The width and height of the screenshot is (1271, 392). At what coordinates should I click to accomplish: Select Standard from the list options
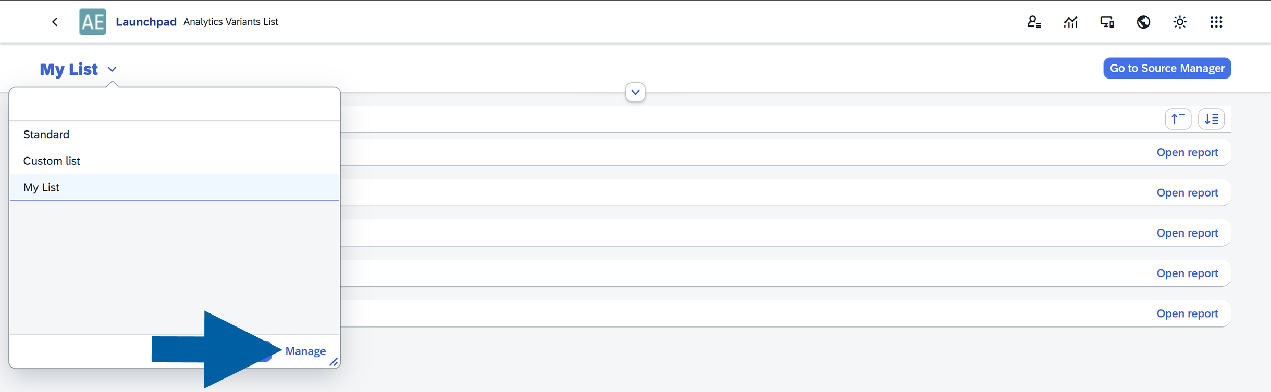coord(46,134)
